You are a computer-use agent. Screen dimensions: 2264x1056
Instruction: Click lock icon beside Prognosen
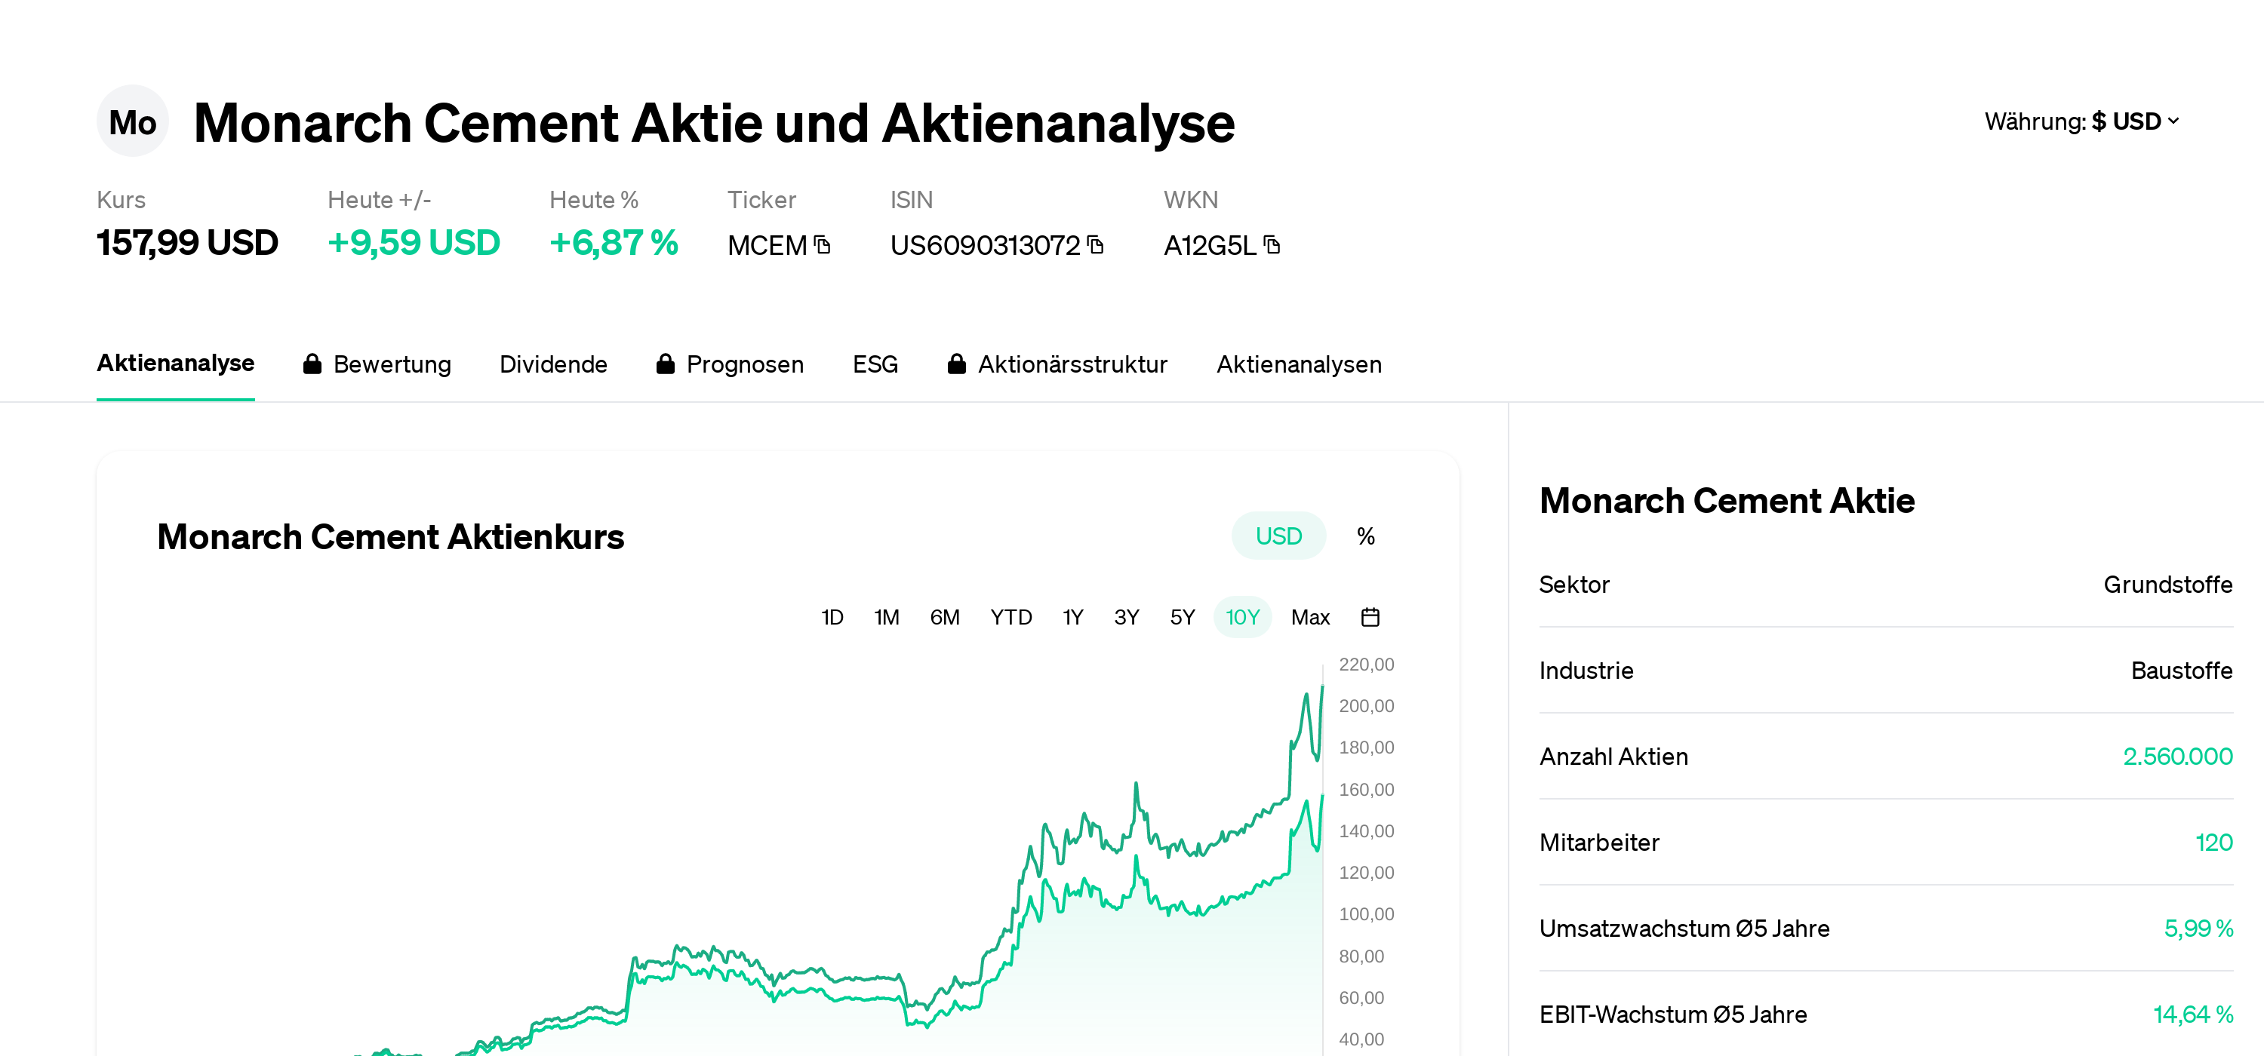click(666, 364)
